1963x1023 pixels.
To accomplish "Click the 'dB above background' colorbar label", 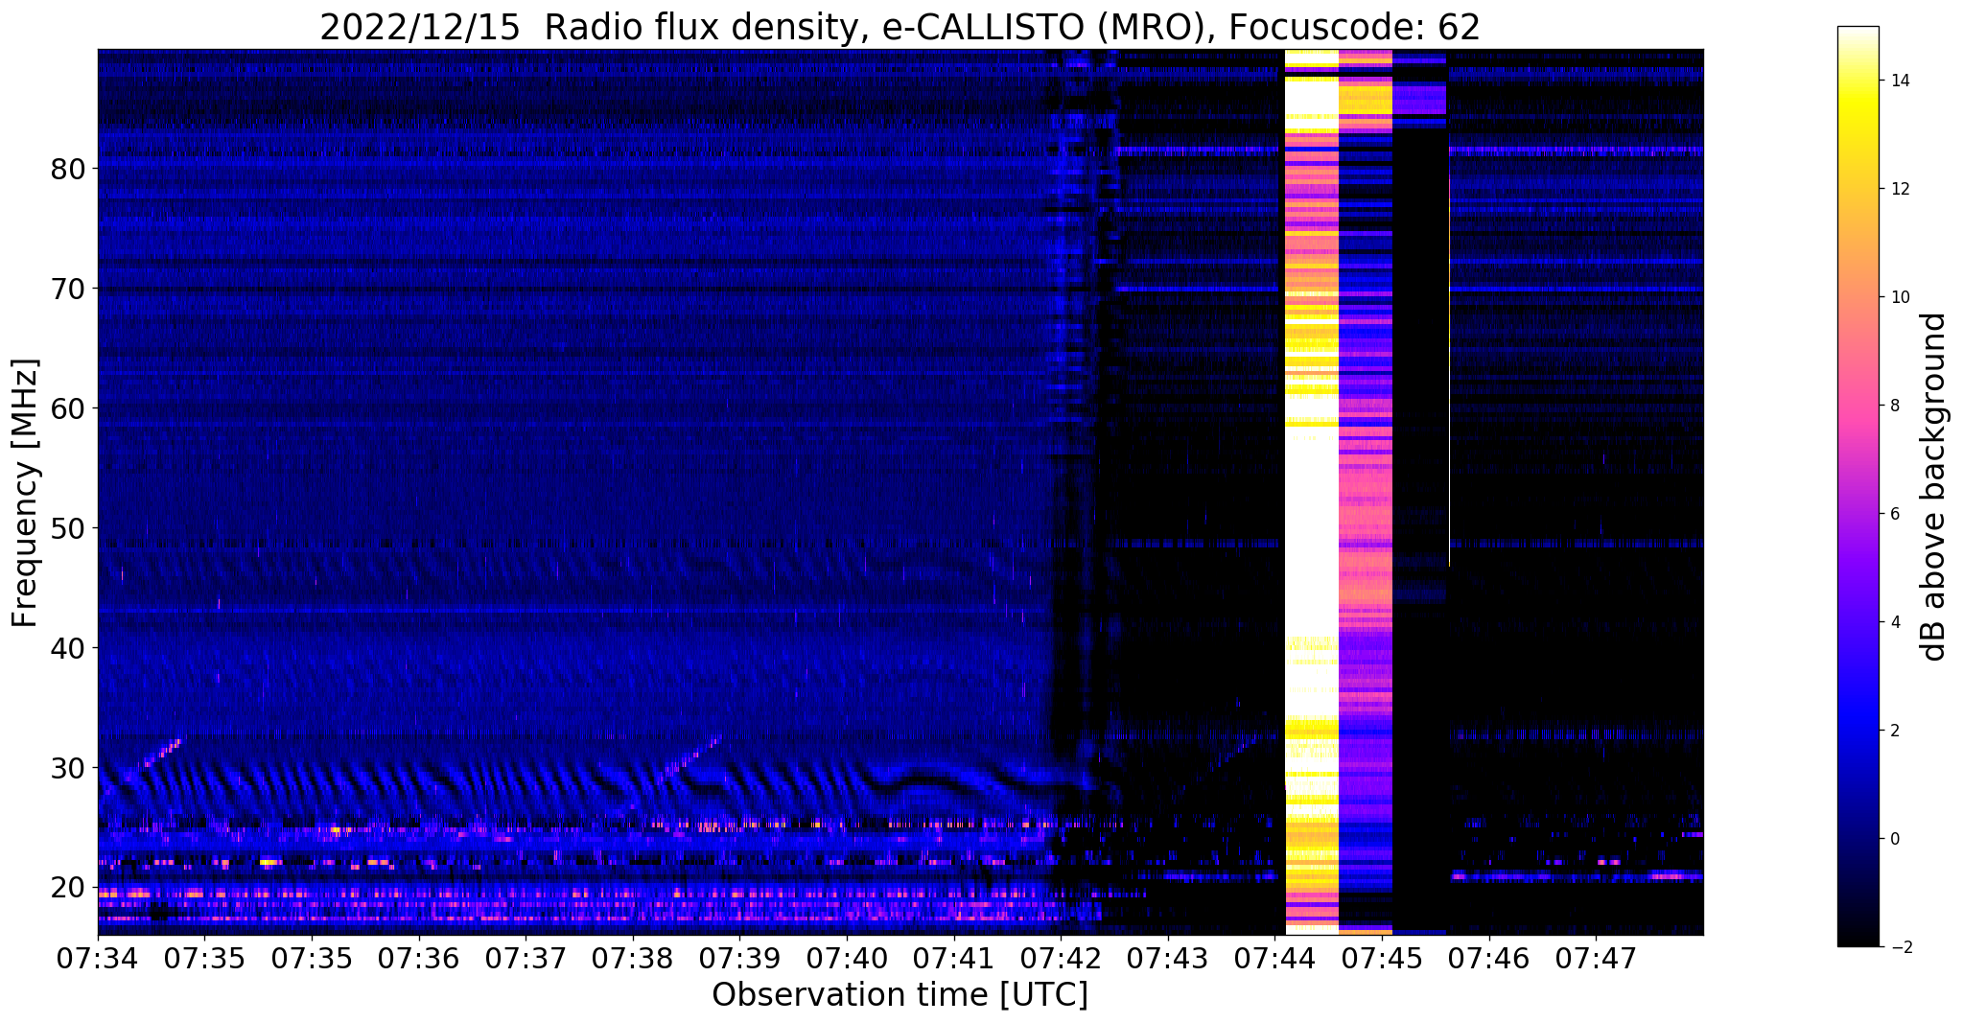I will 1934,487.
